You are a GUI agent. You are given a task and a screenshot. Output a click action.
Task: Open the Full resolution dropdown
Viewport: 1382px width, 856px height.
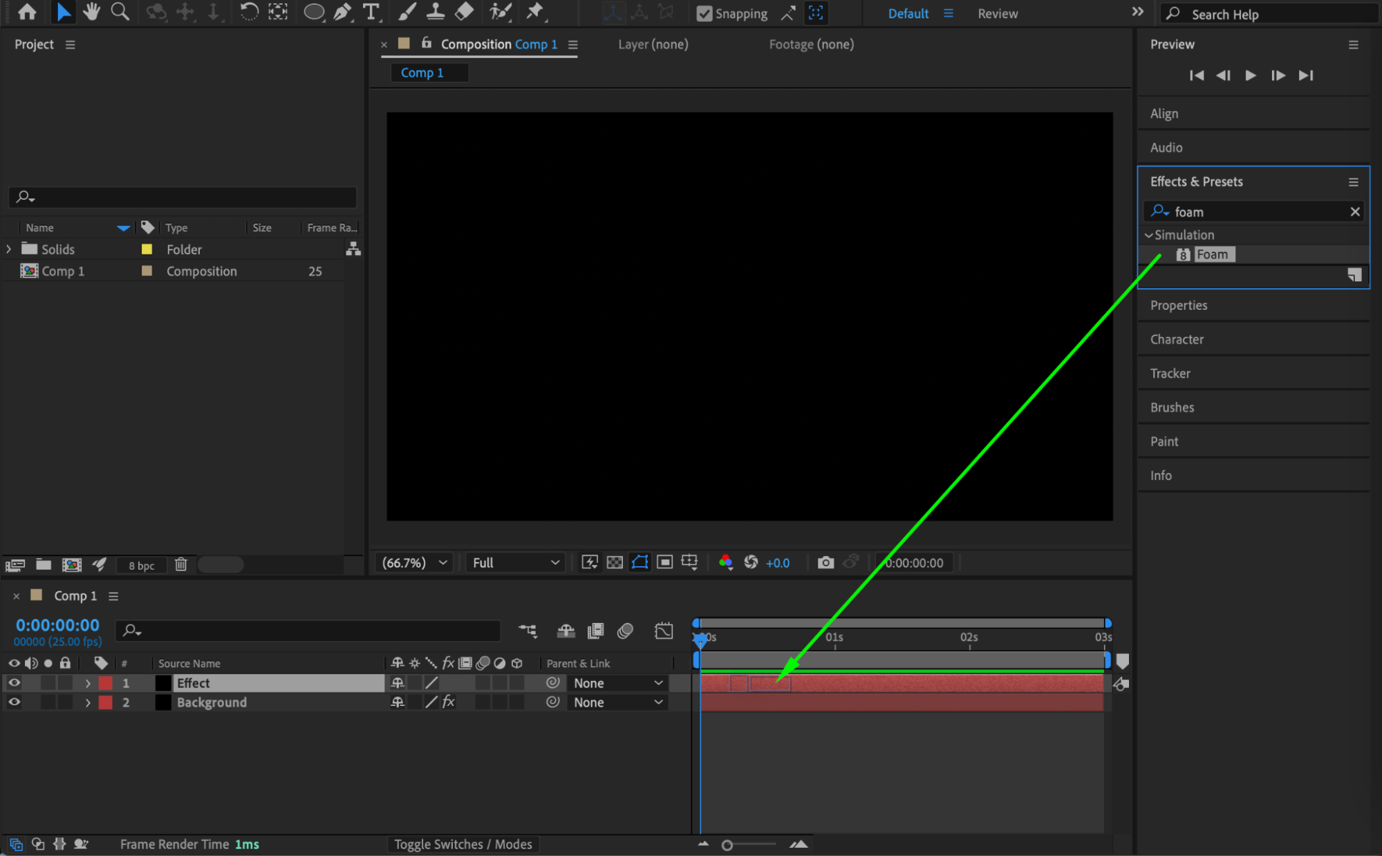pyautogui.click(x=515, y=563)
